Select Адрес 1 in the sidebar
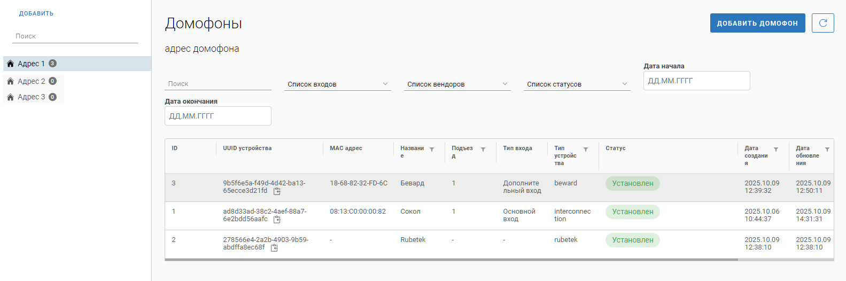 coord(31,64)
